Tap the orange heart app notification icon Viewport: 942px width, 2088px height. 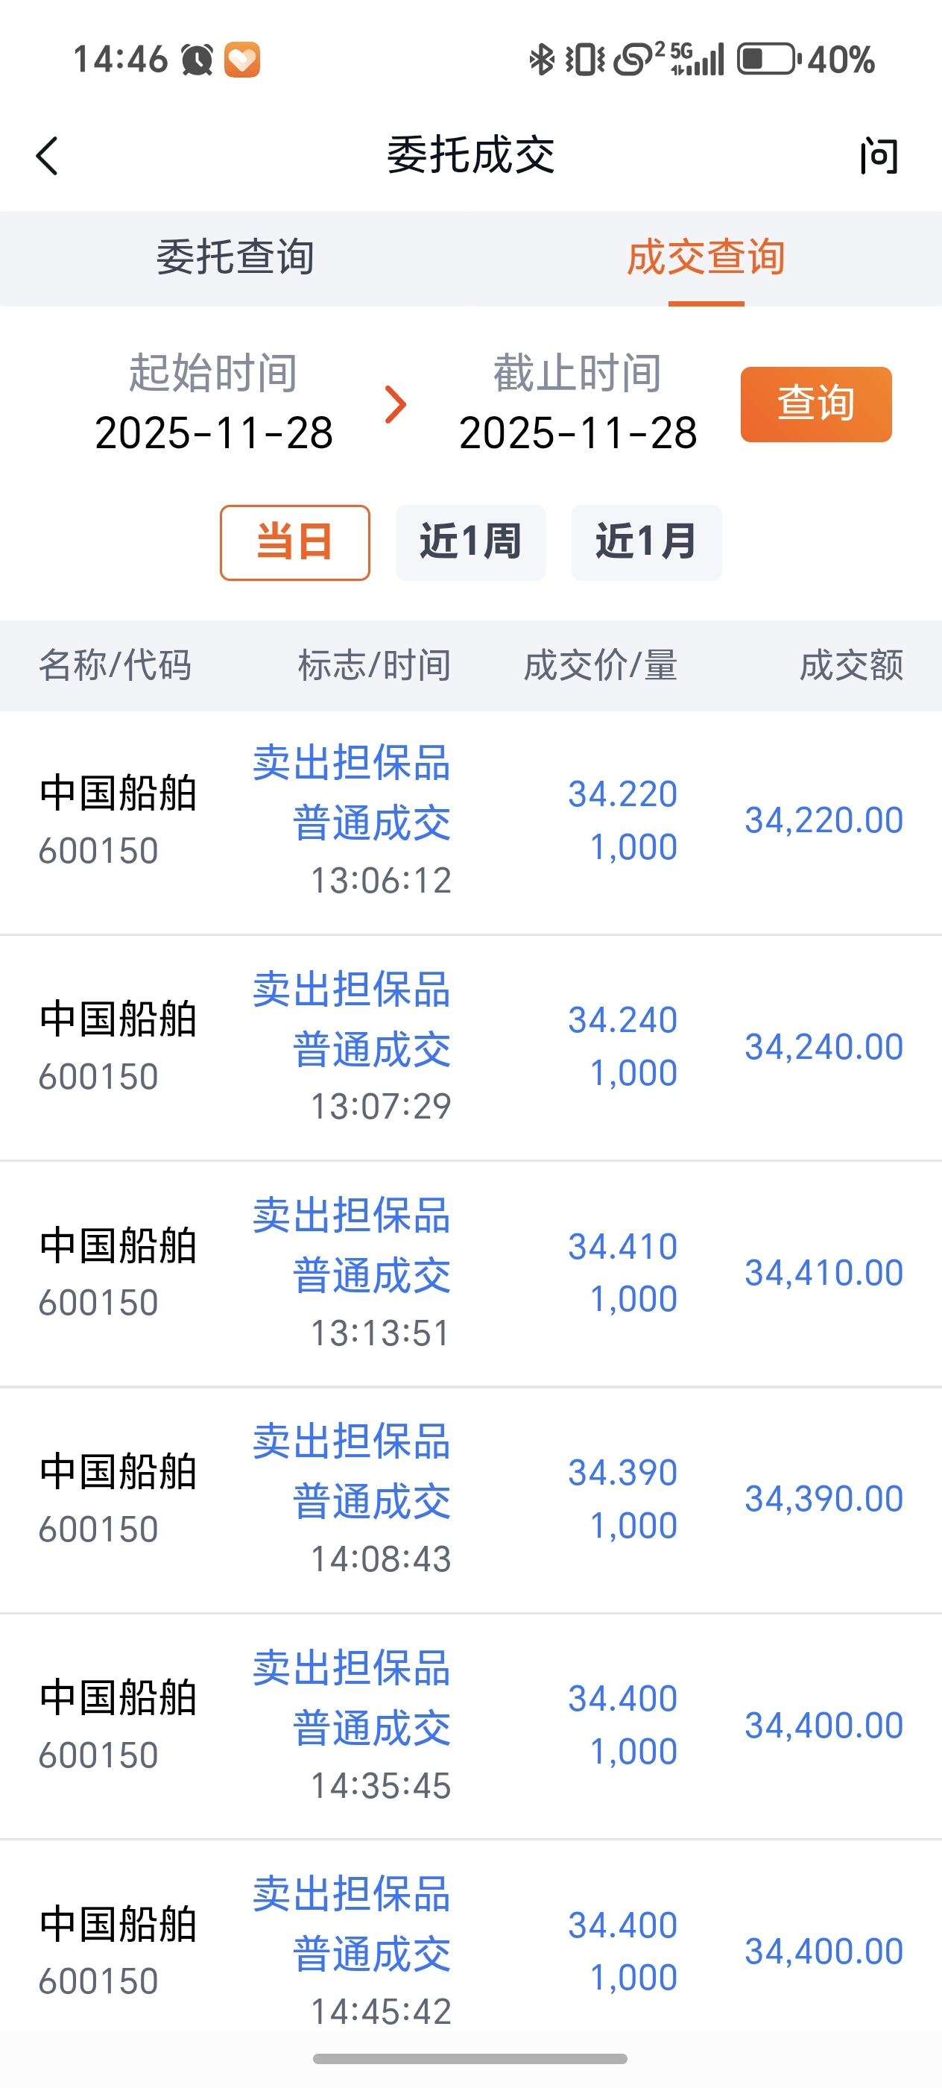click(241, 60)
